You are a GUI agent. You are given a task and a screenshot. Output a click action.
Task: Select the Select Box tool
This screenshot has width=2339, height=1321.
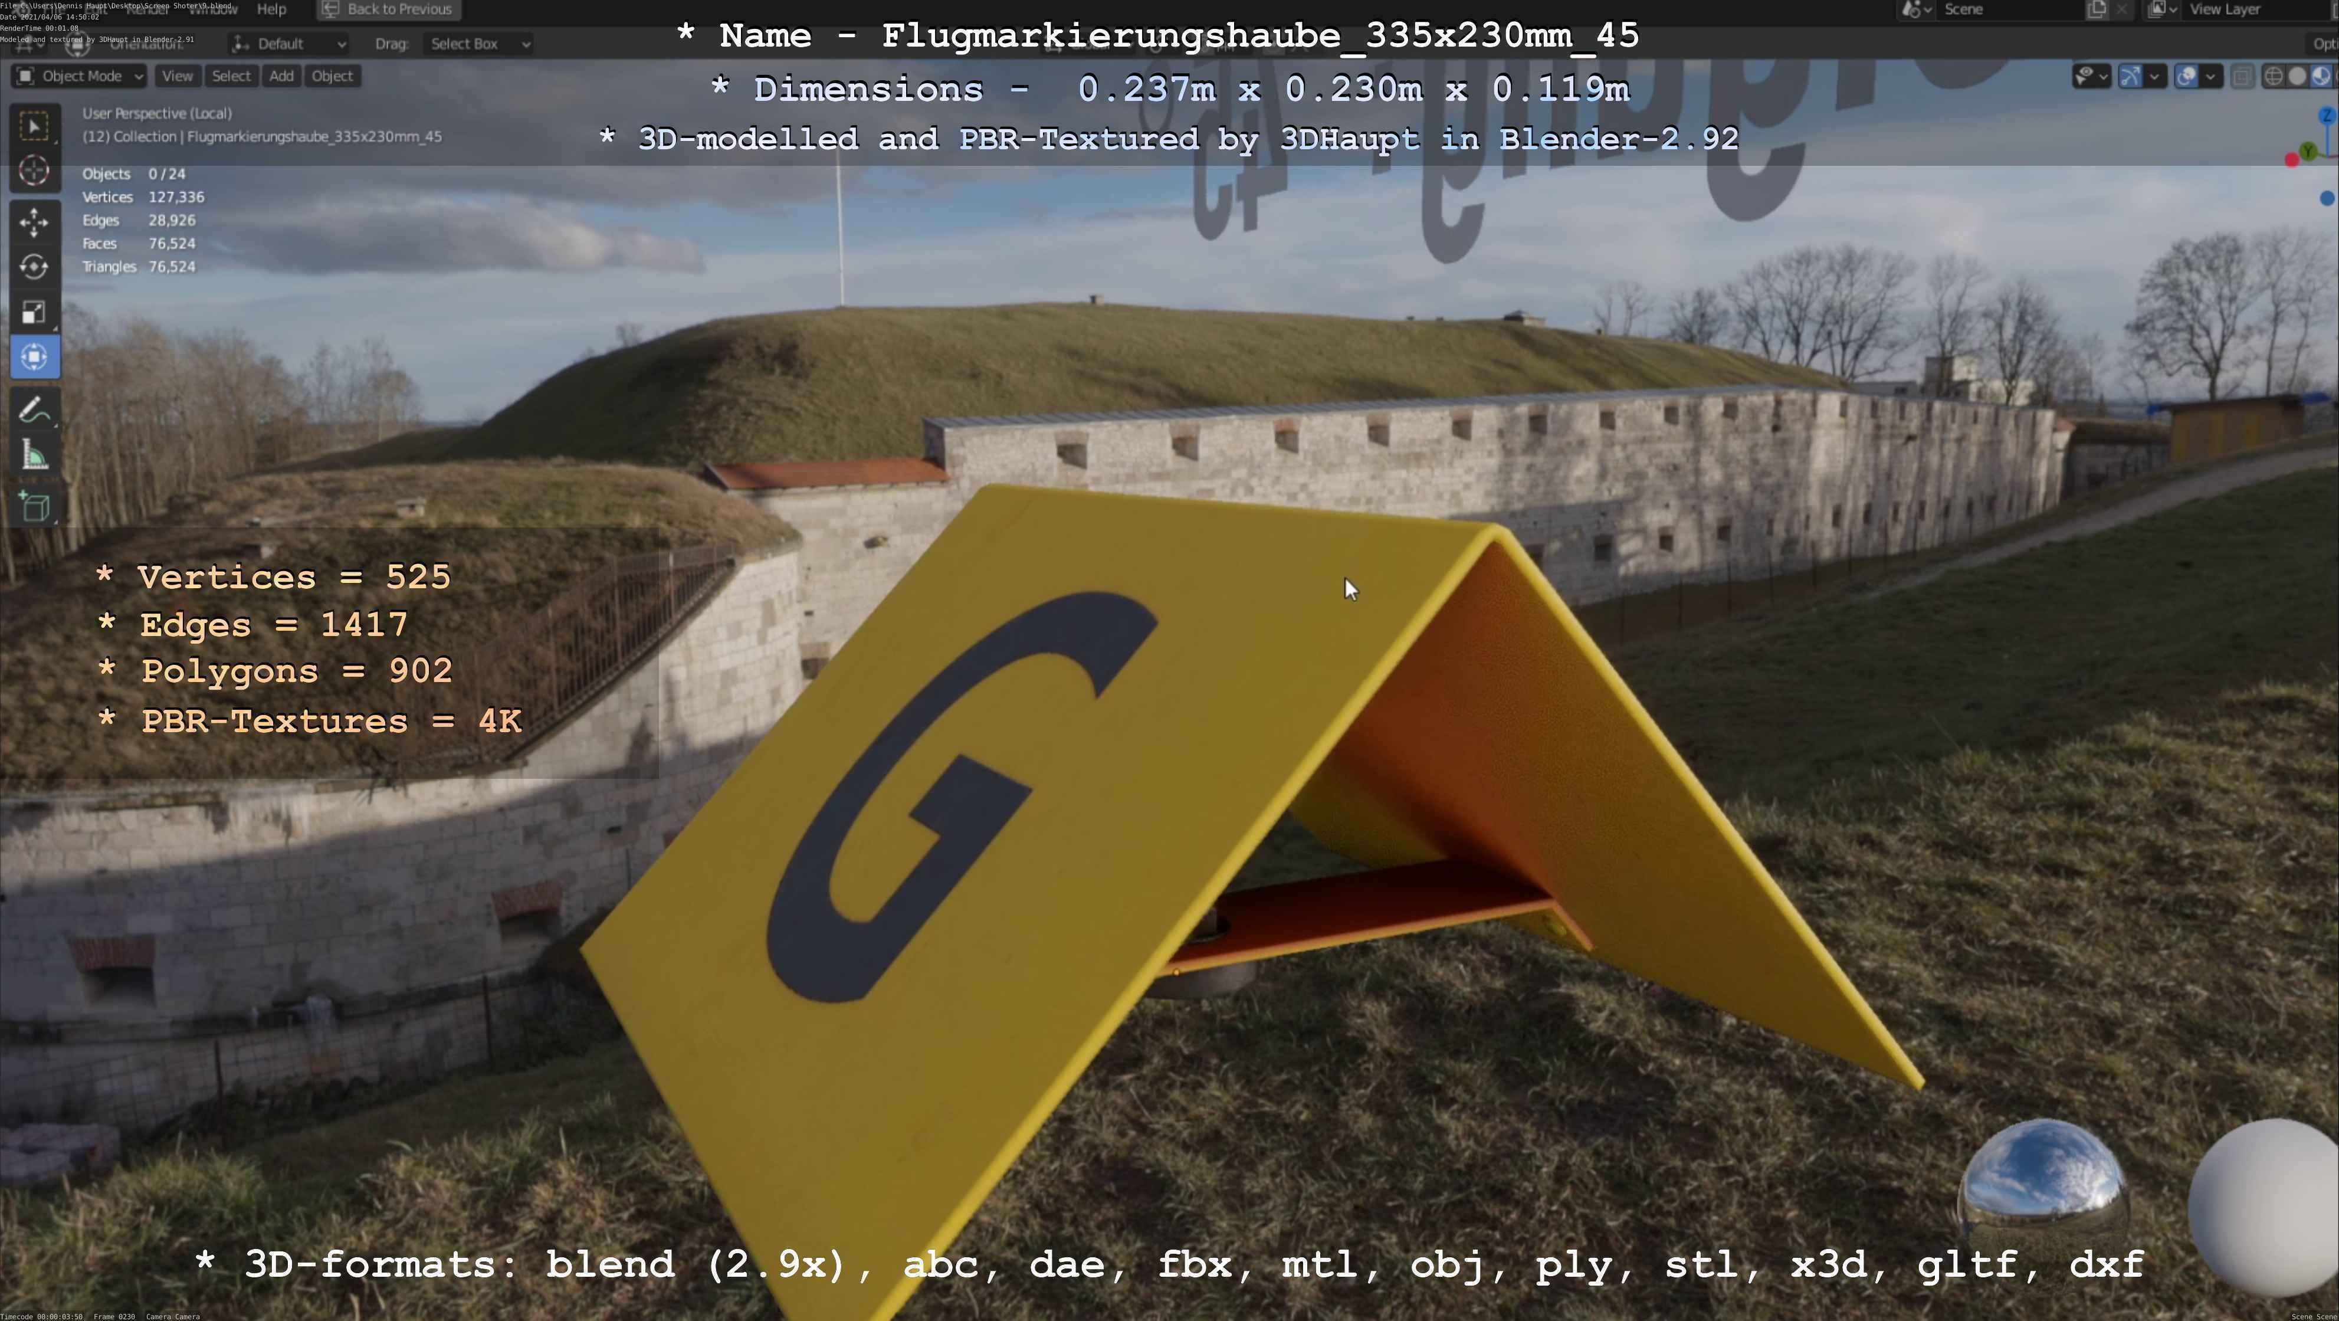(x=34, y=126)
